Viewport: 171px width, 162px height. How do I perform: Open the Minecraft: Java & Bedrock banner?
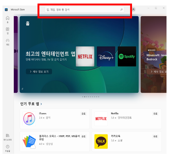tap(154, 54)
